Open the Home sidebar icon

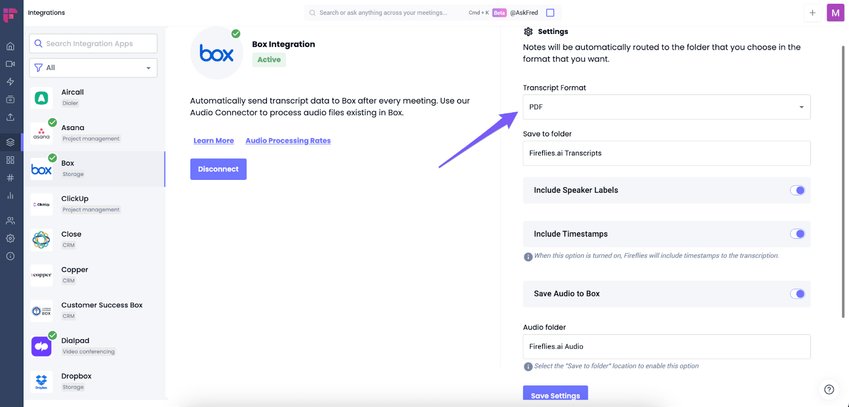point(10,46)
